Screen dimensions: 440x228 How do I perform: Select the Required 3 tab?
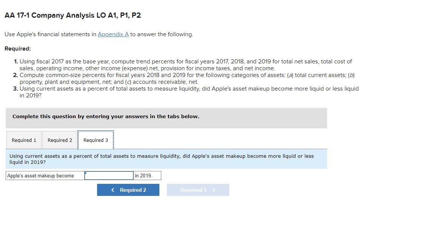(96, 140)
